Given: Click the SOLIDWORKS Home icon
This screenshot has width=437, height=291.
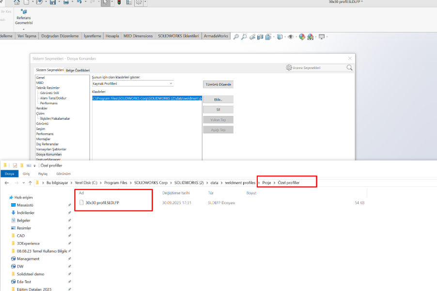Looking at the screenshot, I should (x=17, y=2).
